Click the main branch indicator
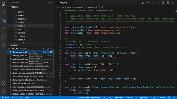The height and width of the screenshot is (99, 177). (x=6, y=98)
